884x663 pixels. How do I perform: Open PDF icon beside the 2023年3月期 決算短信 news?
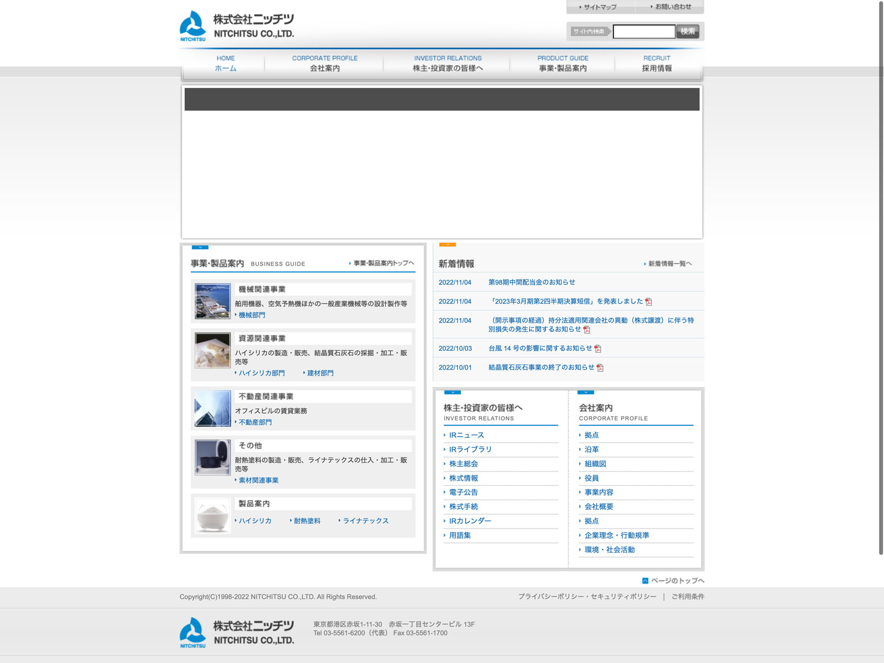coord(649,302)
